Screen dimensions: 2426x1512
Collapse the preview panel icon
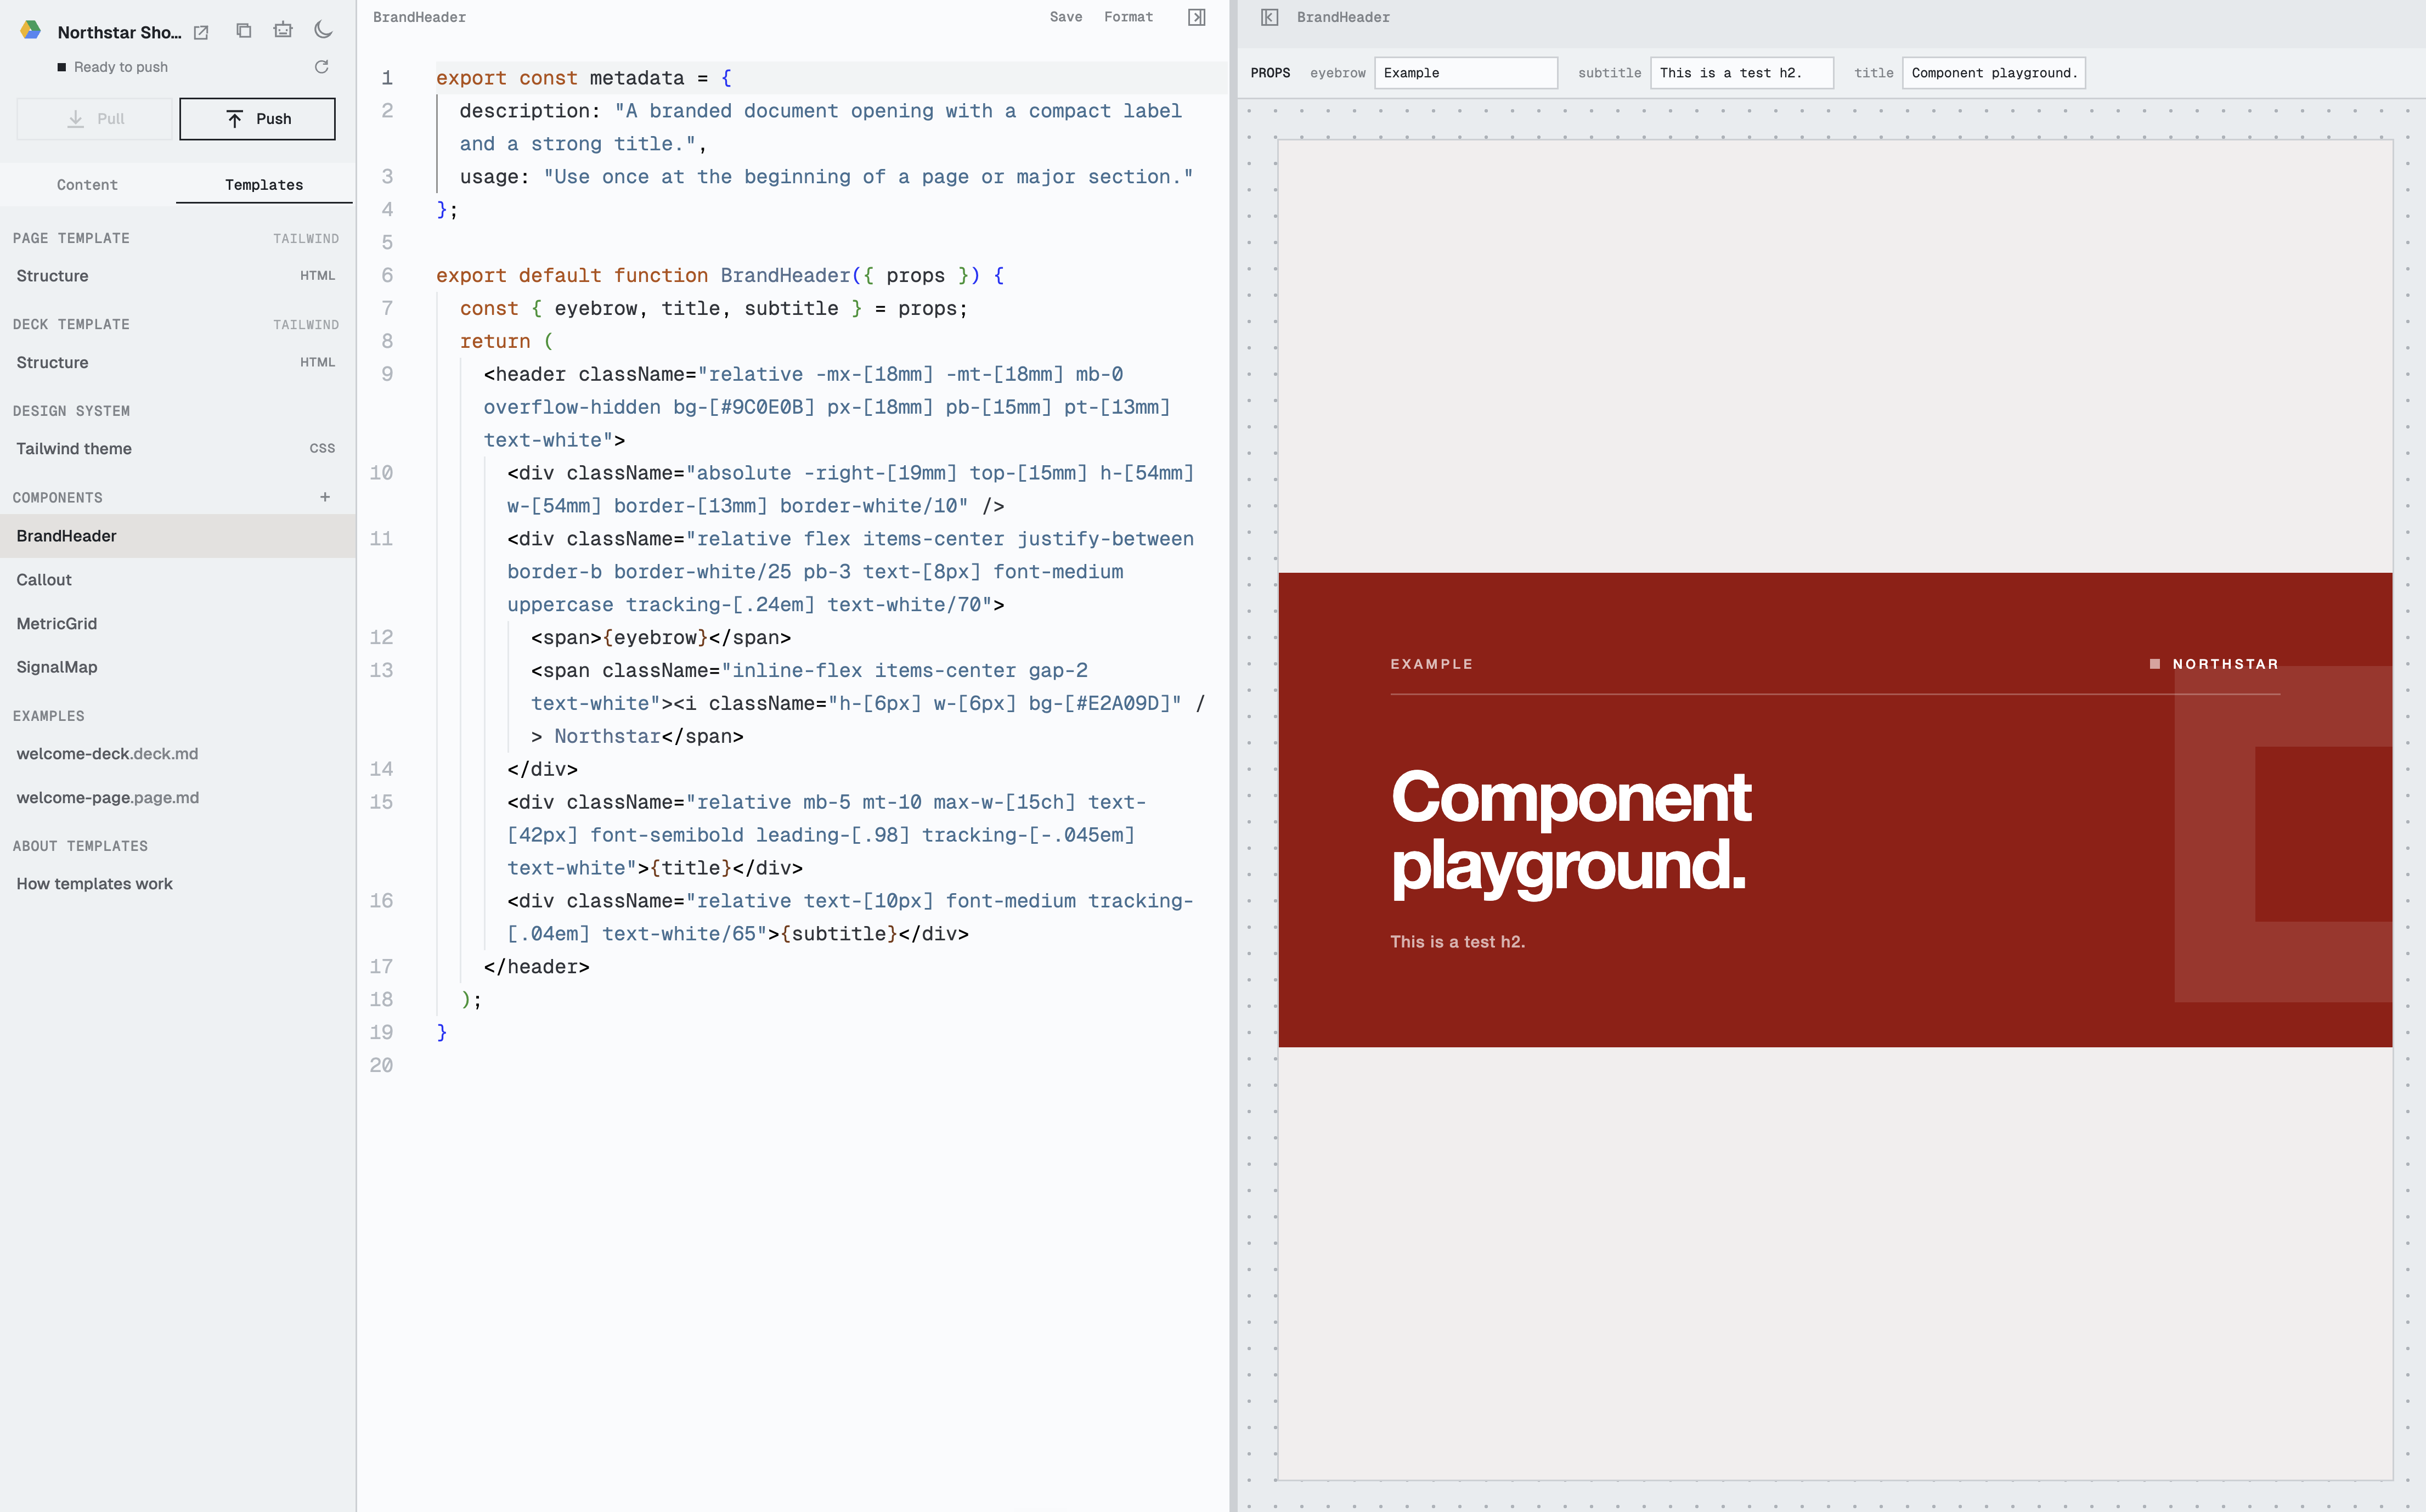click(x=1269, y=17)
